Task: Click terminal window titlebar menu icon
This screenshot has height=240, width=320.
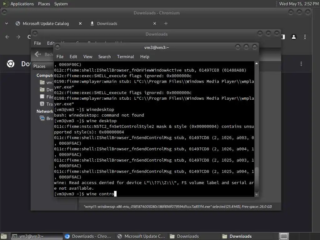Action: (x=57, y=47)
